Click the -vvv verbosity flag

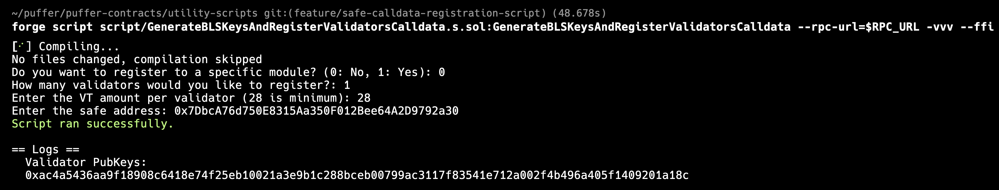tap(940, 27)
